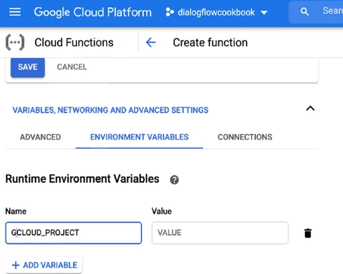
Task: Select the ENVIRONMENT VARIABLES tab
Action: click(139, 137)
